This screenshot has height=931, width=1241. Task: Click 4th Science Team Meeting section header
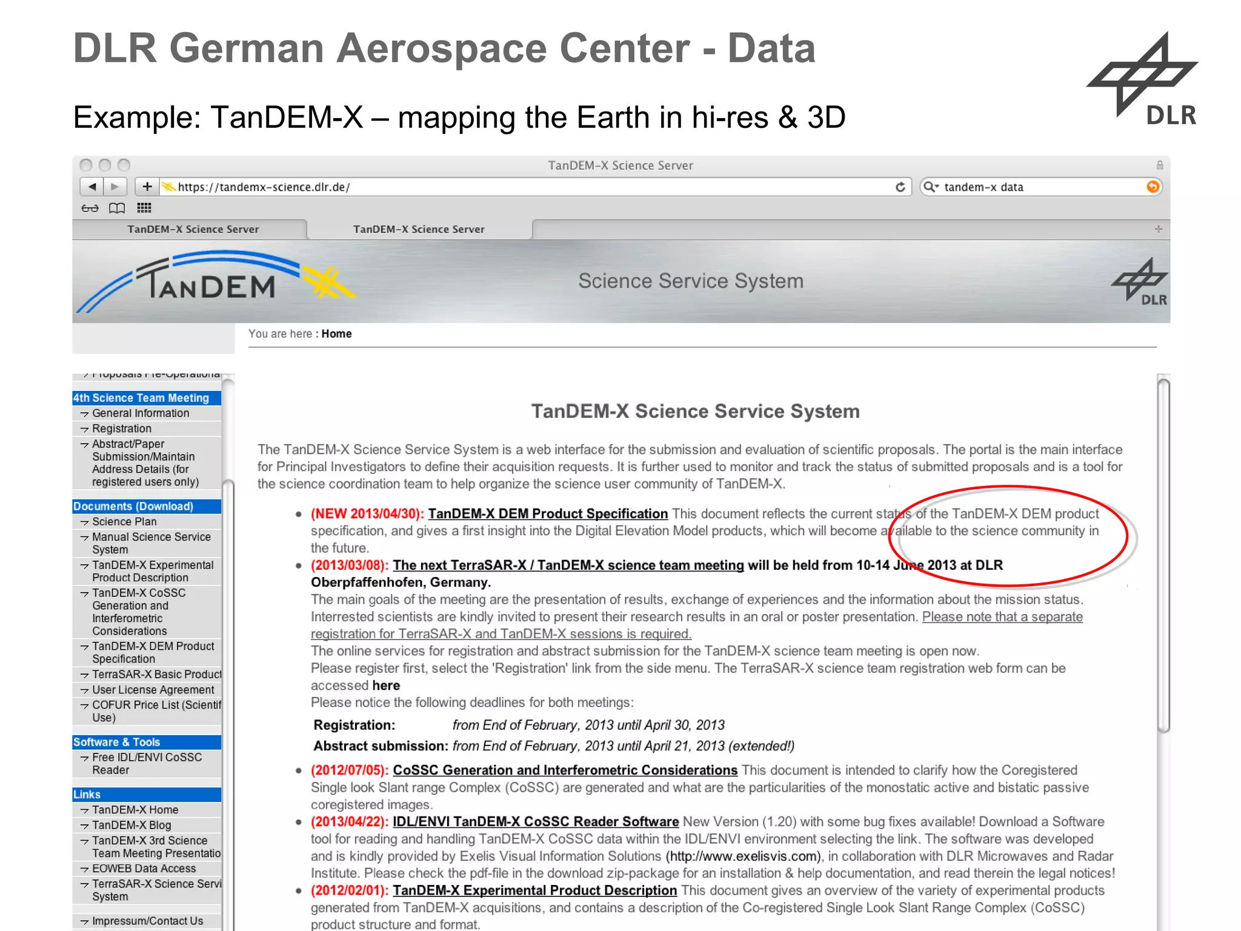click(146, 398)
